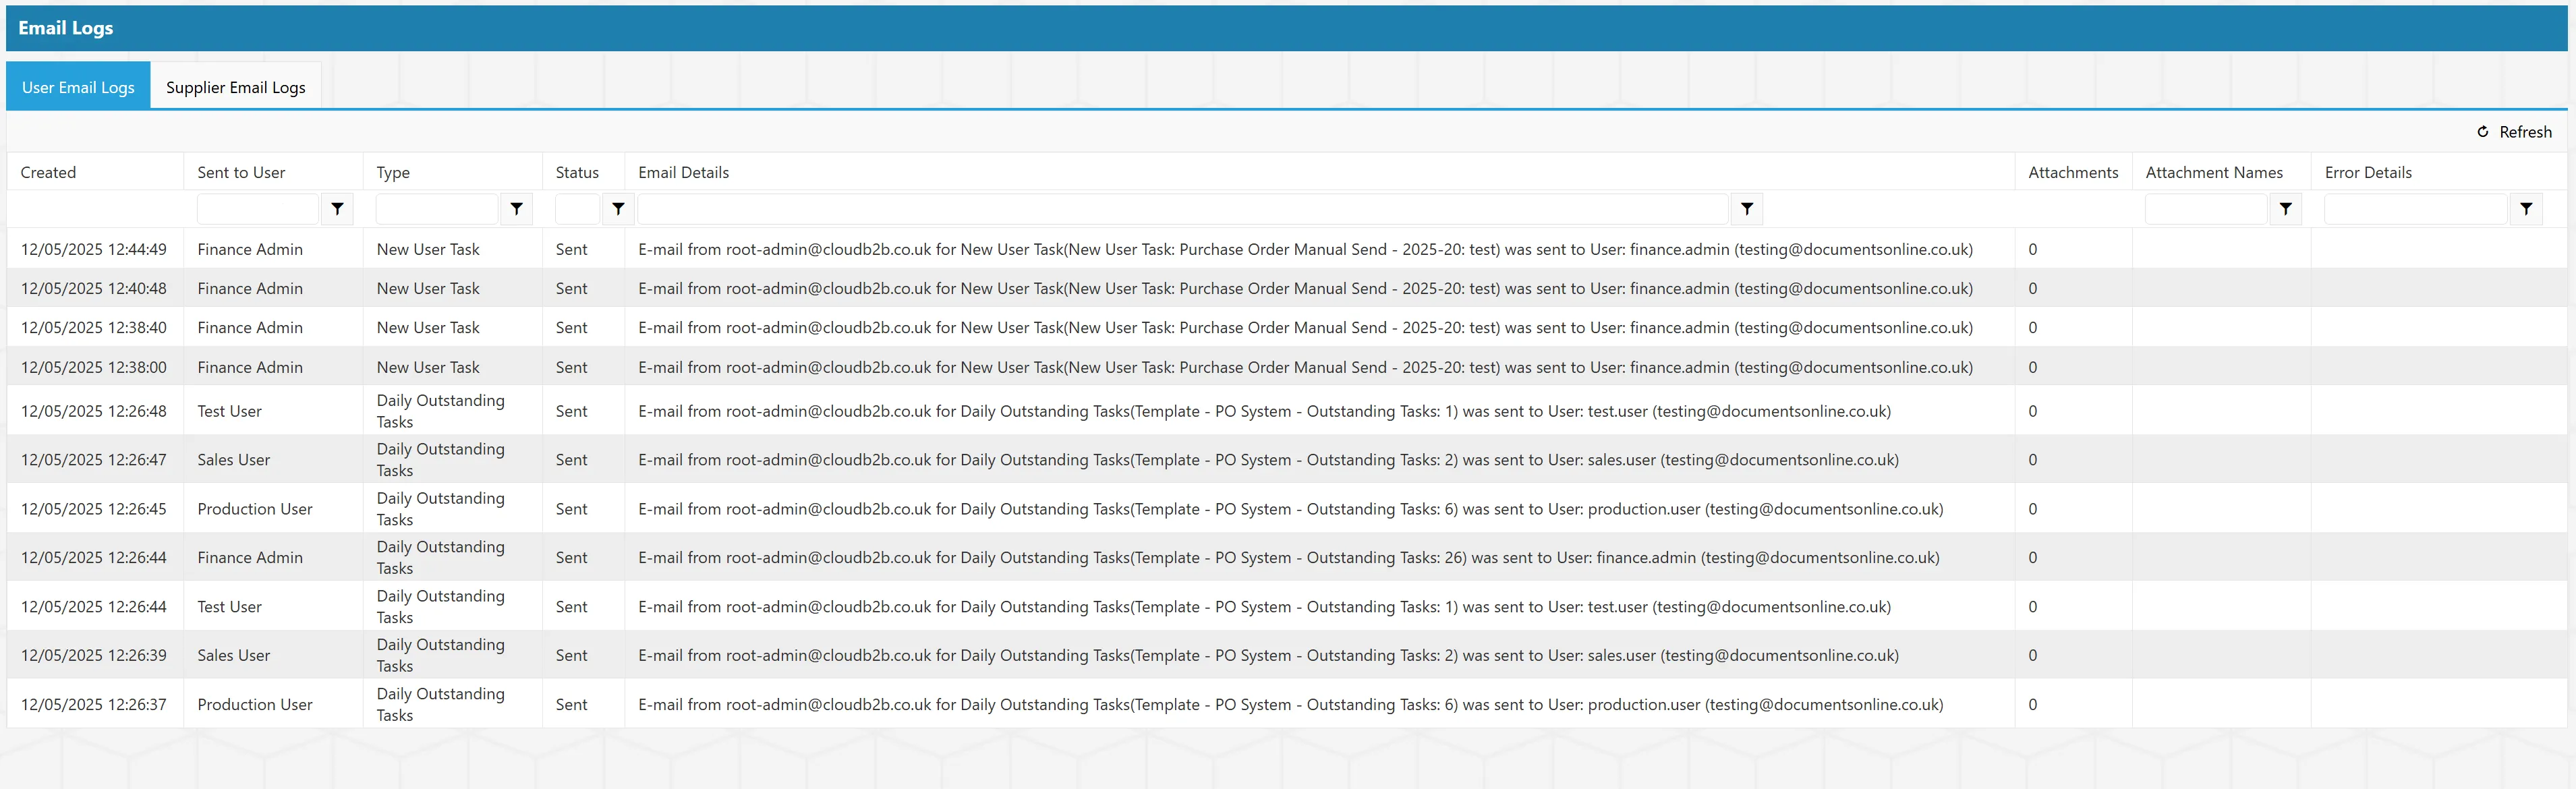Click the Status column filter icon
Image resolution: width=2576 pixels, height=789 pixels.
coord(618,209)
